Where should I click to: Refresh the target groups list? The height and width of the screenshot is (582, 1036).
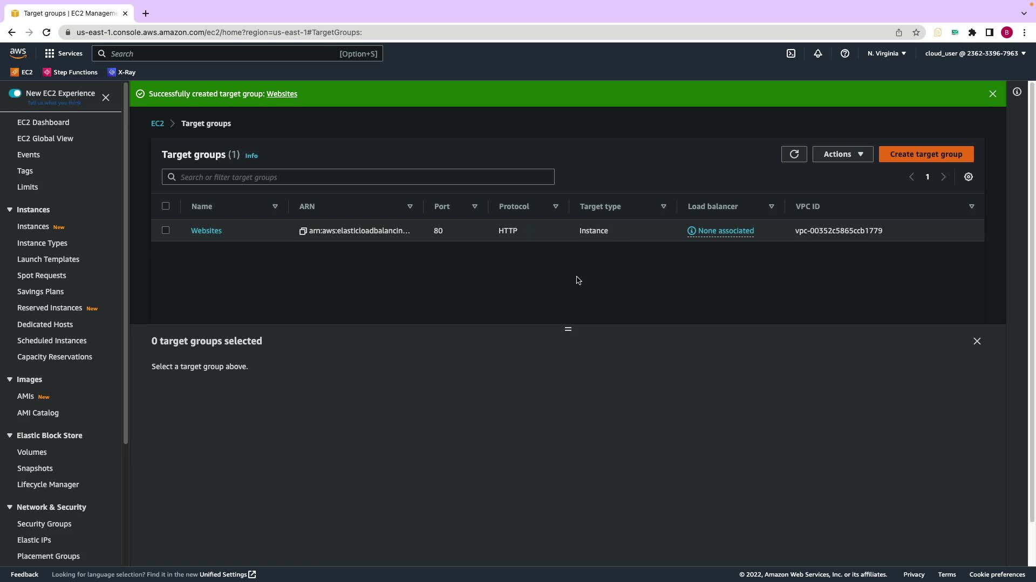(794, 154)
